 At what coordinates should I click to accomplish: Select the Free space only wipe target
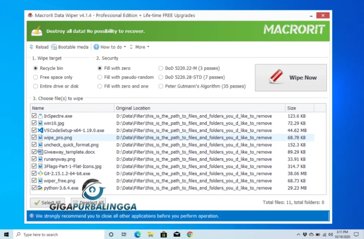[x=36, y=77]
